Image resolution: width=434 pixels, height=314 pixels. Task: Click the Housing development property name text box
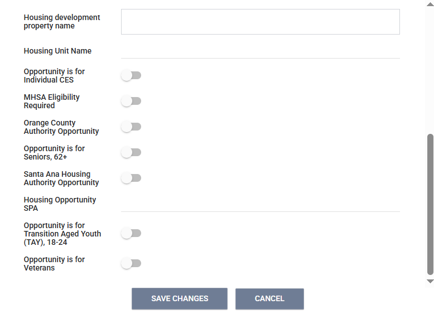[260, 22]
